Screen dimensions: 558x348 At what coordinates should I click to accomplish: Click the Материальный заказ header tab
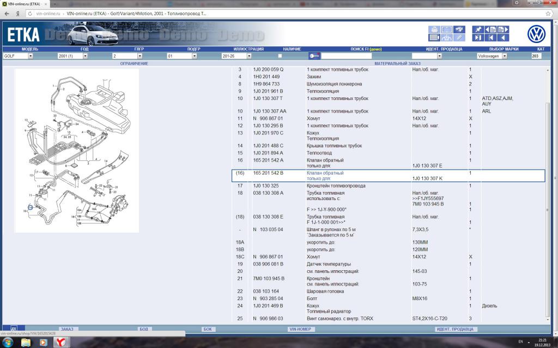(x=397, y=64)
